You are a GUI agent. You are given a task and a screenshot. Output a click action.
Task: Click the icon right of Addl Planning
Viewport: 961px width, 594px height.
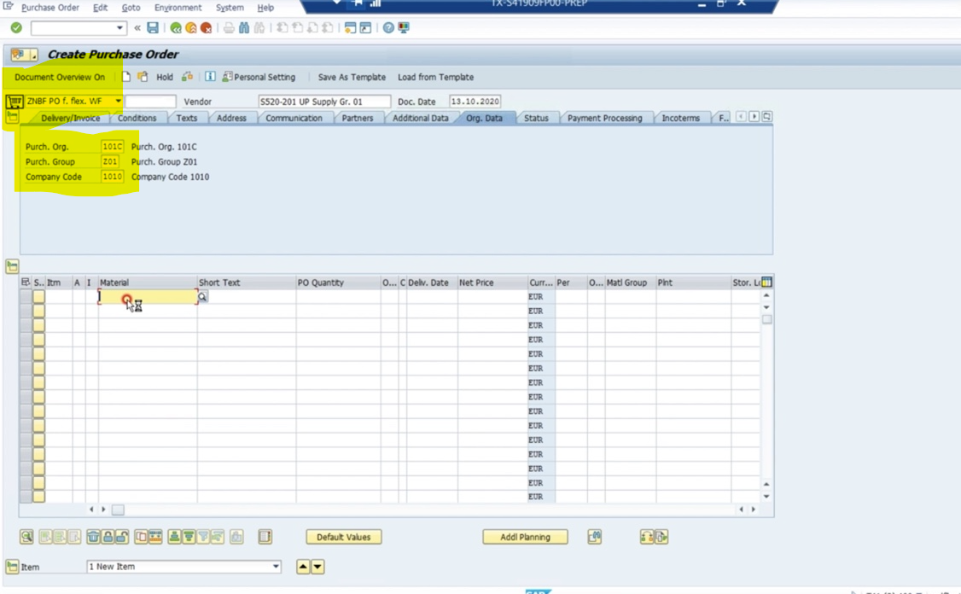[x=595, y=537]
